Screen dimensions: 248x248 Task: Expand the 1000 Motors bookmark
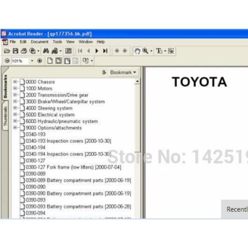15,88
